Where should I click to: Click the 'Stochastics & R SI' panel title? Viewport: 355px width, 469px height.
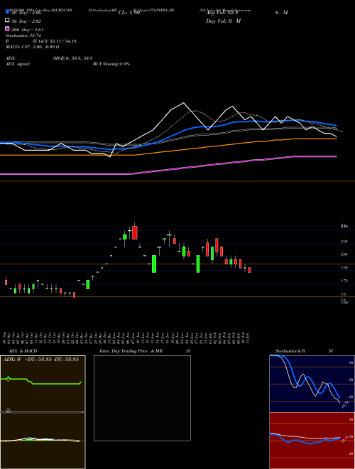tap(304, 351)
